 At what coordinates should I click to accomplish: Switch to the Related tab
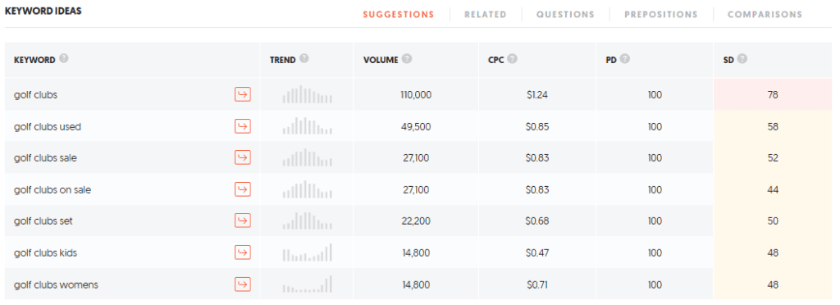pyautogui.click(x=486, y=15)
